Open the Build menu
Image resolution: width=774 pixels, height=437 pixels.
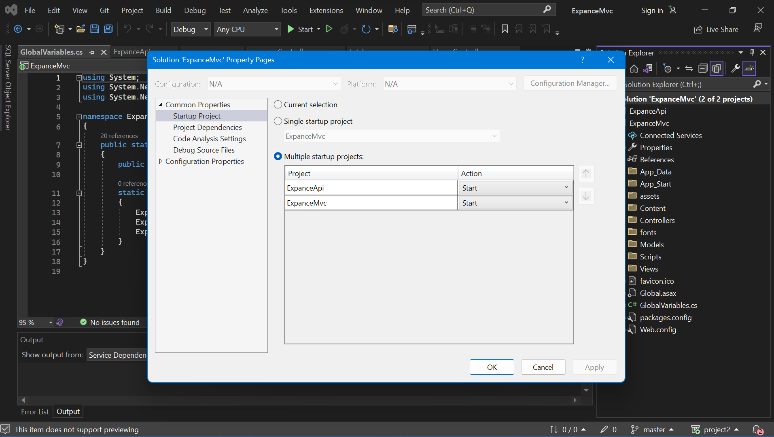click(163, 10)
